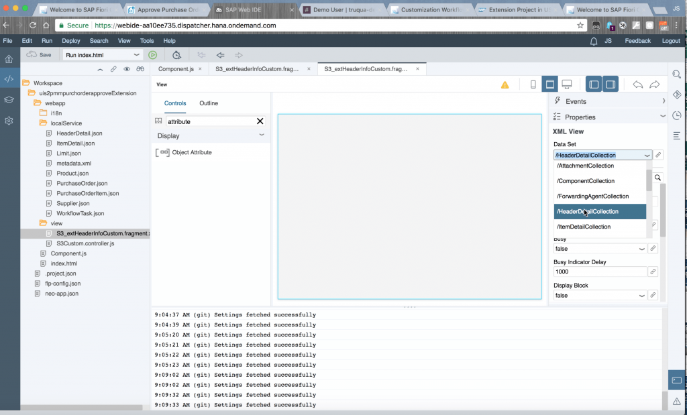Clear the attribute search field

point(260,121)
